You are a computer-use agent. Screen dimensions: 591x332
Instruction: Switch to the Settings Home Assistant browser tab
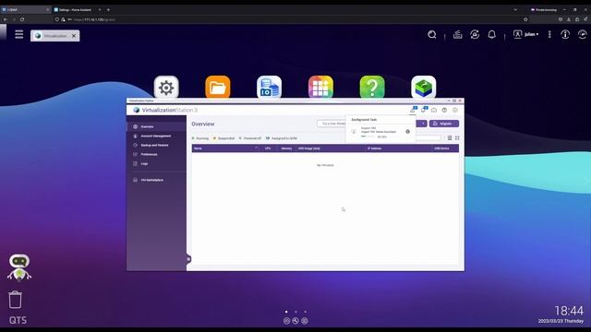[x=78, y=10]
